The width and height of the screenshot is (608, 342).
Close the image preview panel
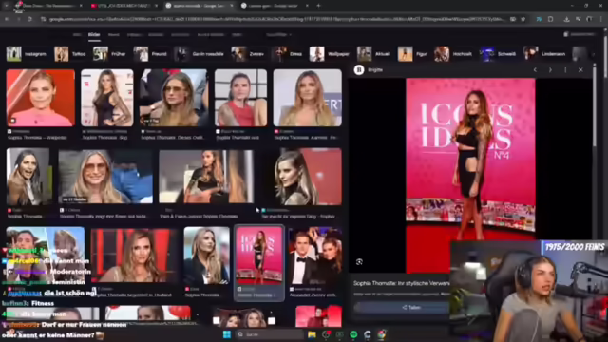coord(580,70)
